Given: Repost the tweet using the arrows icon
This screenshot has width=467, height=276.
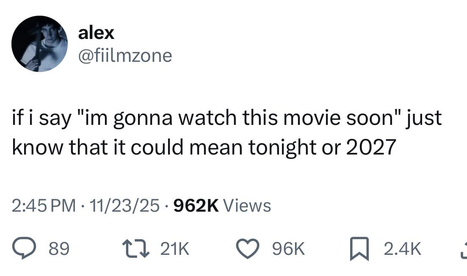Looking at the screenshot, I should (136, 249).
